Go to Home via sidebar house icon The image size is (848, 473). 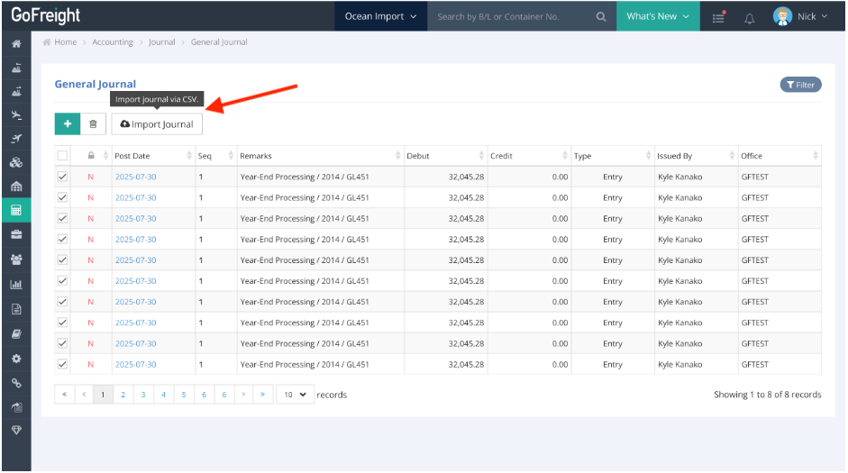(15, 43)
